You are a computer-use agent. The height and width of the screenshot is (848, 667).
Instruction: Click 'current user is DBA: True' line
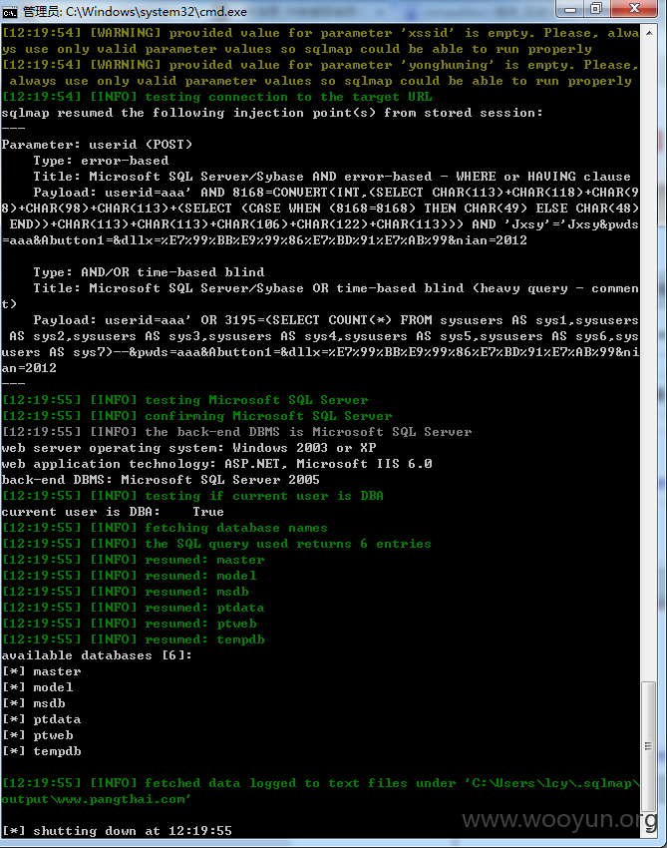click(113, 512)
